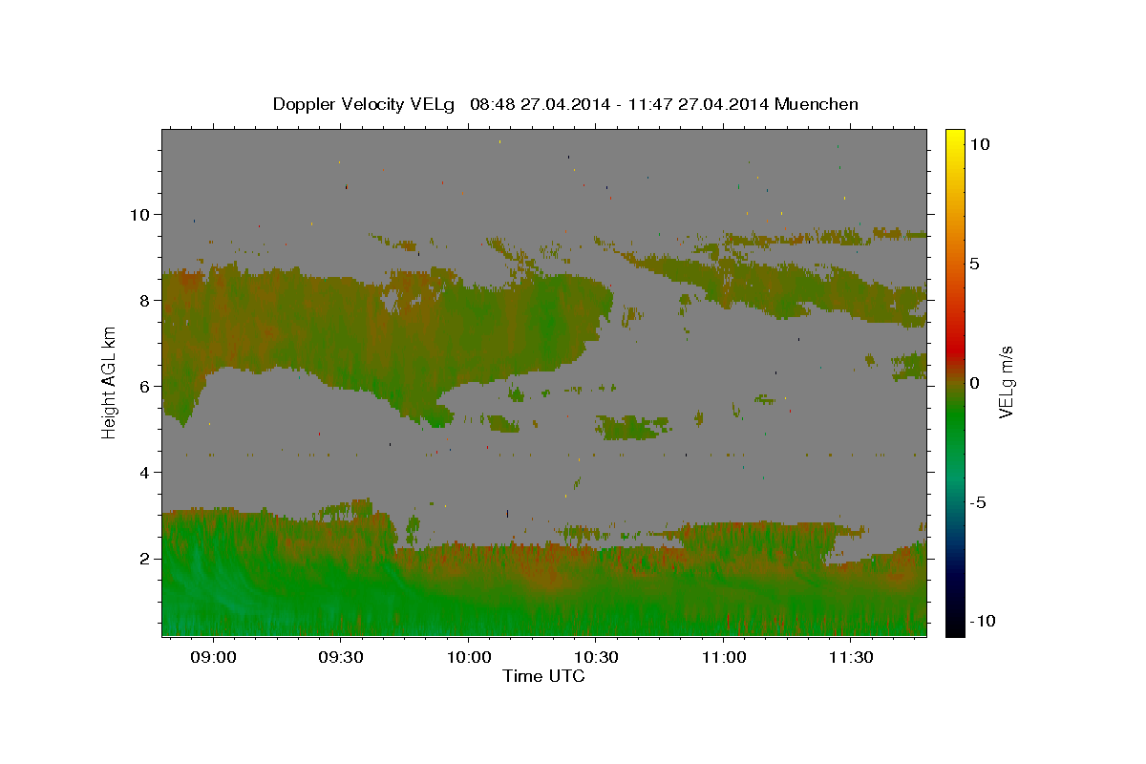Viewport: 1146px width, 764px height.
Task: Click the 09:00 time tick label
Action: 212,657
